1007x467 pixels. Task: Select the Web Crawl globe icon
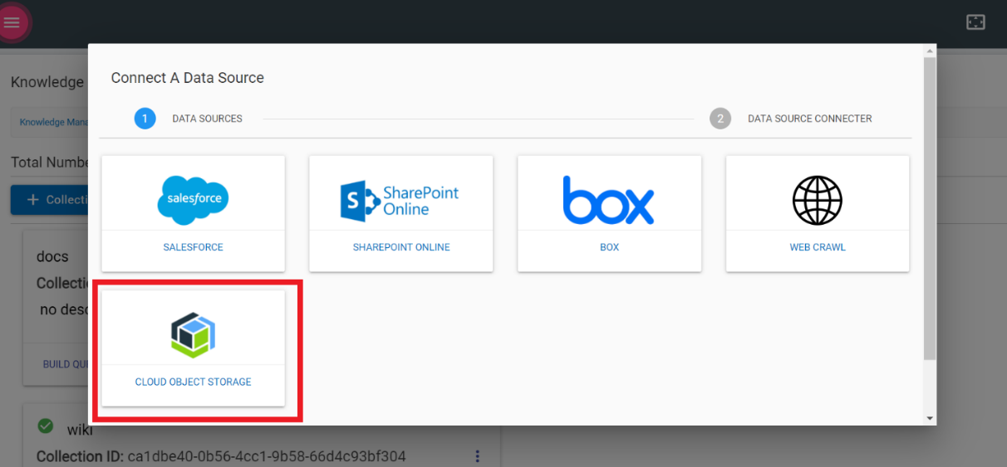coord(817,200)
